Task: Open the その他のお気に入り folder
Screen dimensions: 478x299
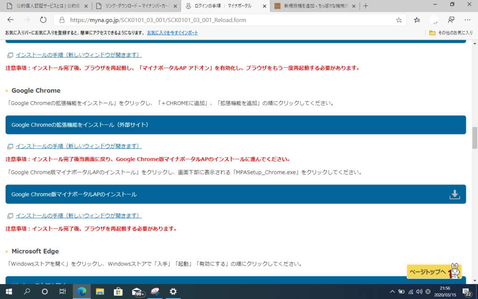Action: pyautogui.click(x=451, y=33)
